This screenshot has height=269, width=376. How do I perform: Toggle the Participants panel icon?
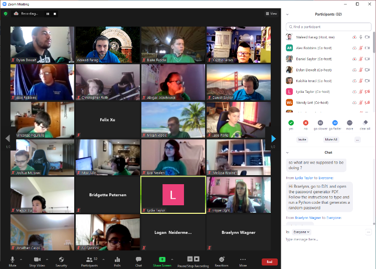tap(89, 259)
